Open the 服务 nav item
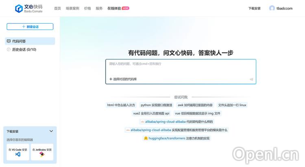Image resolution: width=305 pixels, height=167 pixels. [99, 9]
